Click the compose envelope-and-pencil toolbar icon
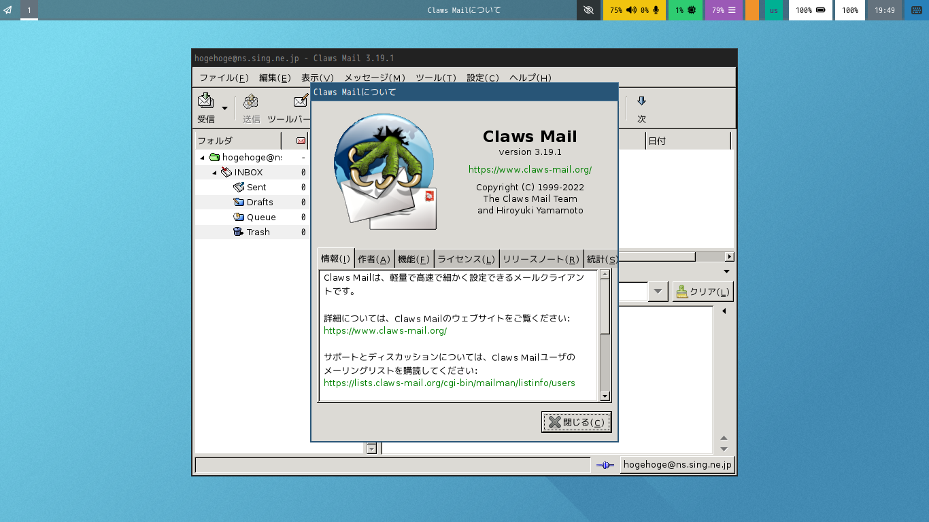 (x=301, y=101)
